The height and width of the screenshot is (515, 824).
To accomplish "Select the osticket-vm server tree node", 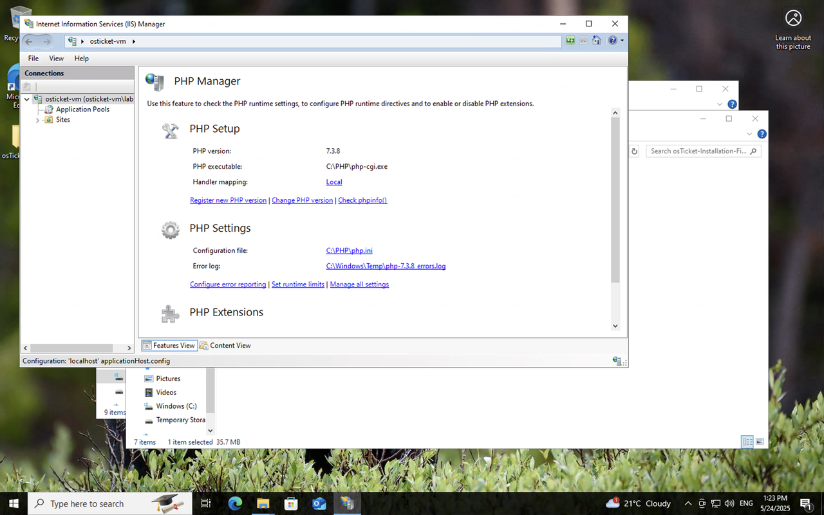I will click(89, 99).
